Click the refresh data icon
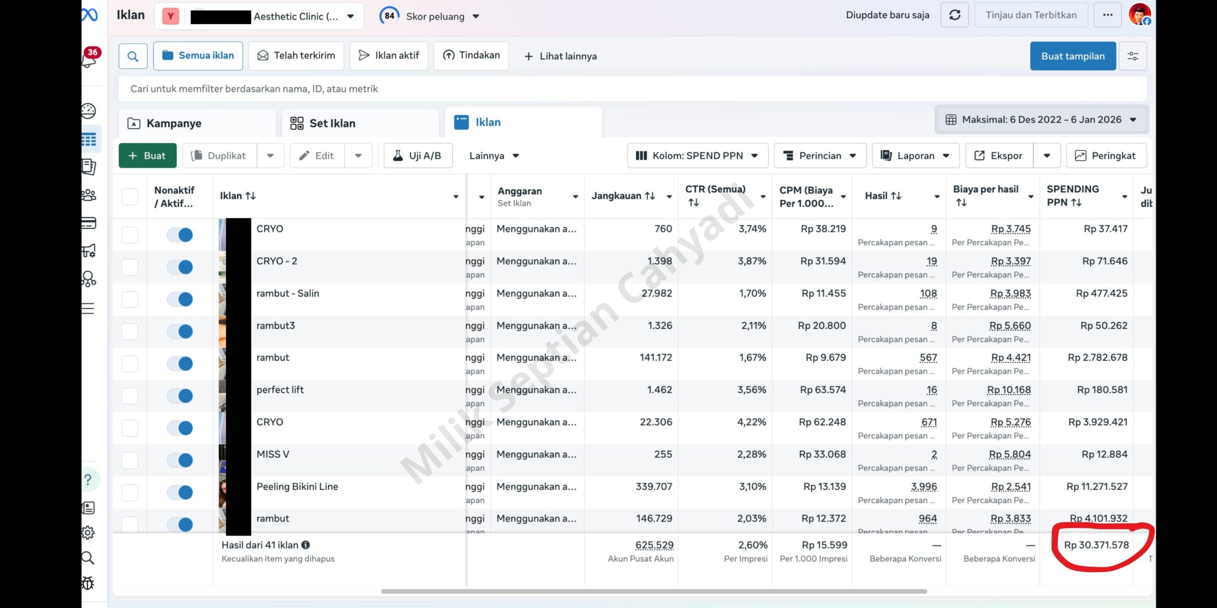Viewport: 1217px width, 608px height. (x=955, y=15)
